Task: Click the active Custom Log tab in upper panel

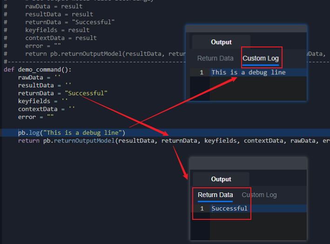Action: [x=261, y=59]
